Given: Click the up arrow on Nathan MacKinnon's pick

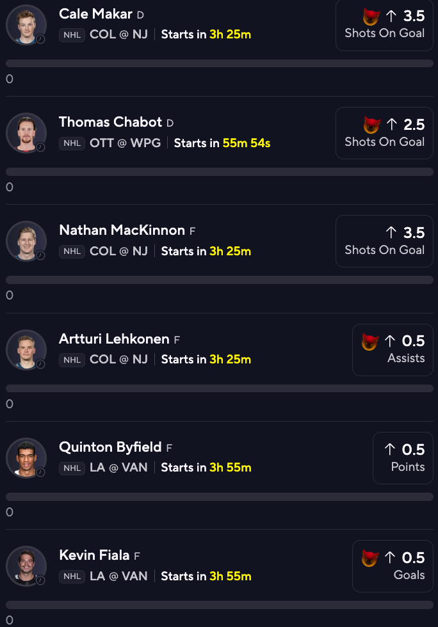Looking at the screenshot, I should [x=391, y=233].
